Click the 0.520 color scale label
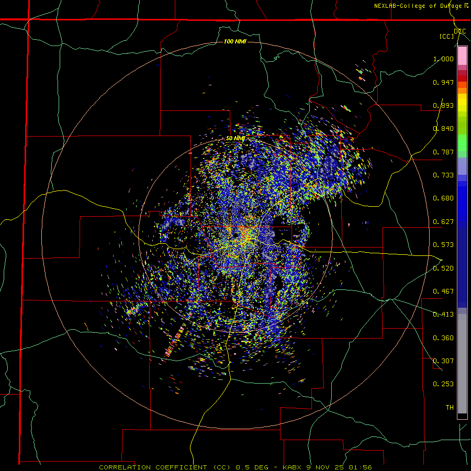The width and height of the screenshot is (471, 471). [x=443, y=268]
